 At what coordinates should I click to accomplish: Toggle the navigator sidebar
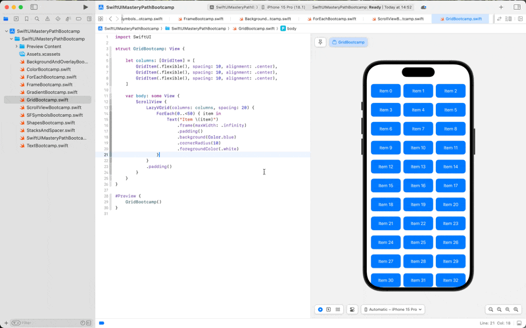[x=34, y=7]
